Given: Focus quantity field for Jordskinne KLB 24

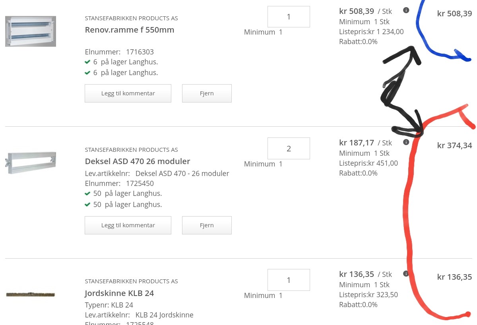Looking at the screenshot, I should pos(289,280).
